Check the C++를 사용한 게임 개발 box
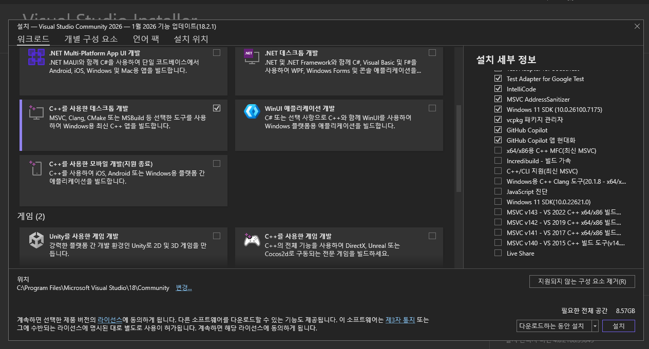 (432, 236)
